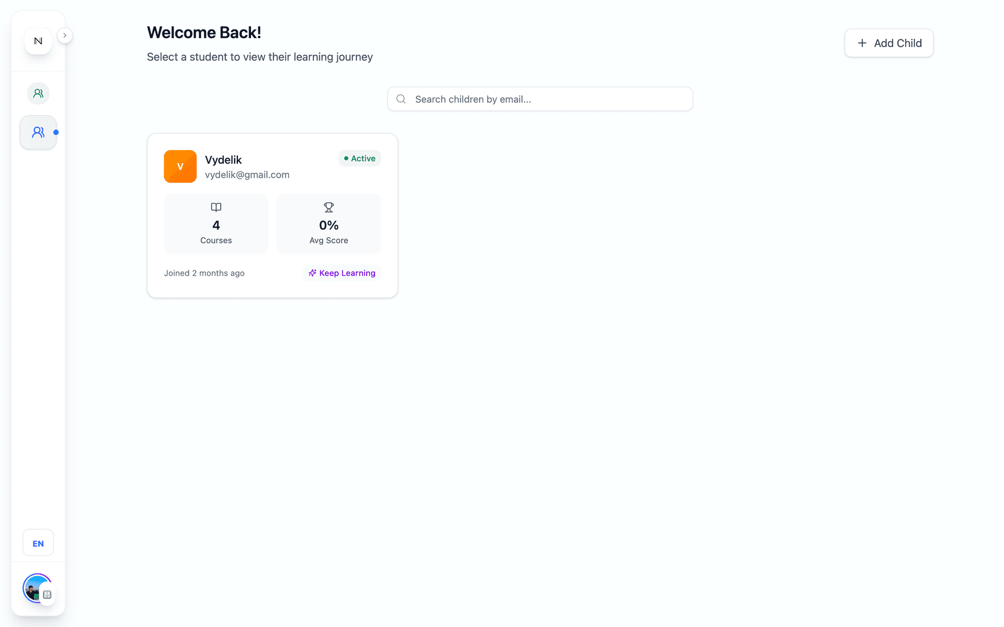Open the user profile avatar

(36, 587)
